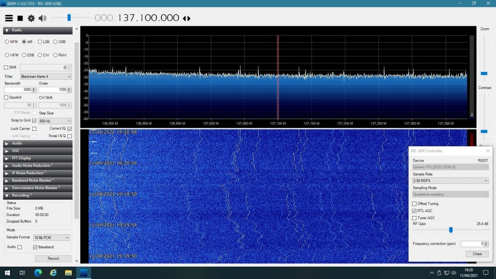The height and width of the screenshot is (279, 496).
Task: Enable Tuner AGC checkbox
Action: click(414, 218)
